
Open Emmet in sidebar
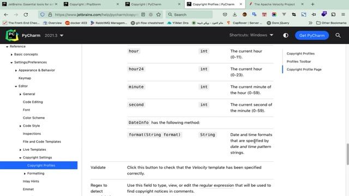[x=28, y=189]
